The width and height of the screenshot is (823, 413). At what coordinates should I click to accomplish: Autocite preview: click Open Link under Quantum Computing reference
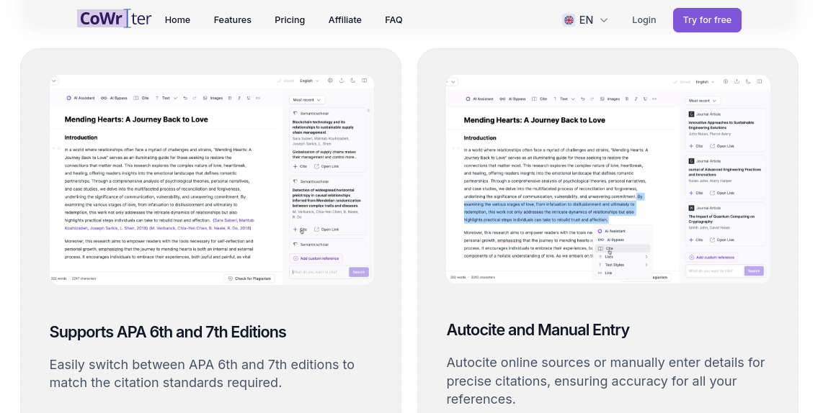pyautogui.click(x=722, y=240)
